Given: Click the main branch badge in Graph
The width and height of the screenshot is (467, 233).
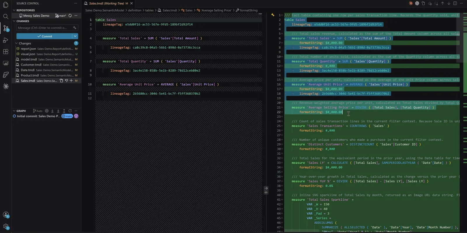Looking at the screenshot, I should 67,116.
